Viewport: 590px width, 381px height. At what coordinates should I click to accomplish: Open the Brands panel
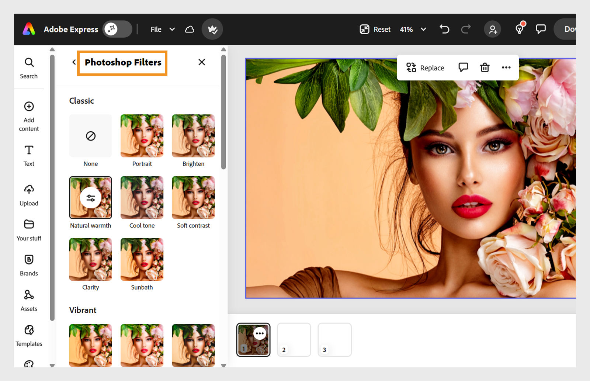coord(28,264)
